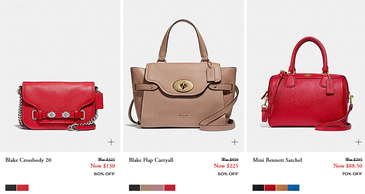Viewport: 365px width, 194px height.
Task: Pick black swatch for Mini Bennett Satchel
Action: (x=258, y=188)
